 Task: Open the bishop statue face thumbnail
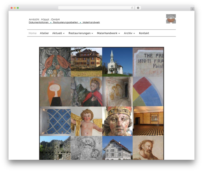click(117, 121)
